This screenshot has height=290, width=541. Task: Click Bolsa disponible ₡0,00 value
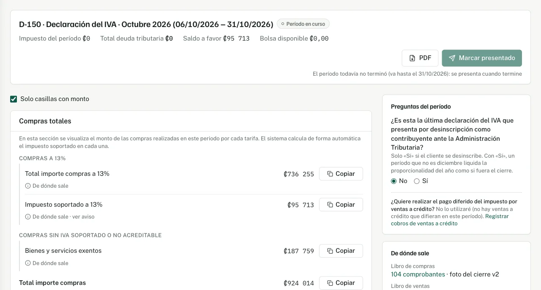319,38
